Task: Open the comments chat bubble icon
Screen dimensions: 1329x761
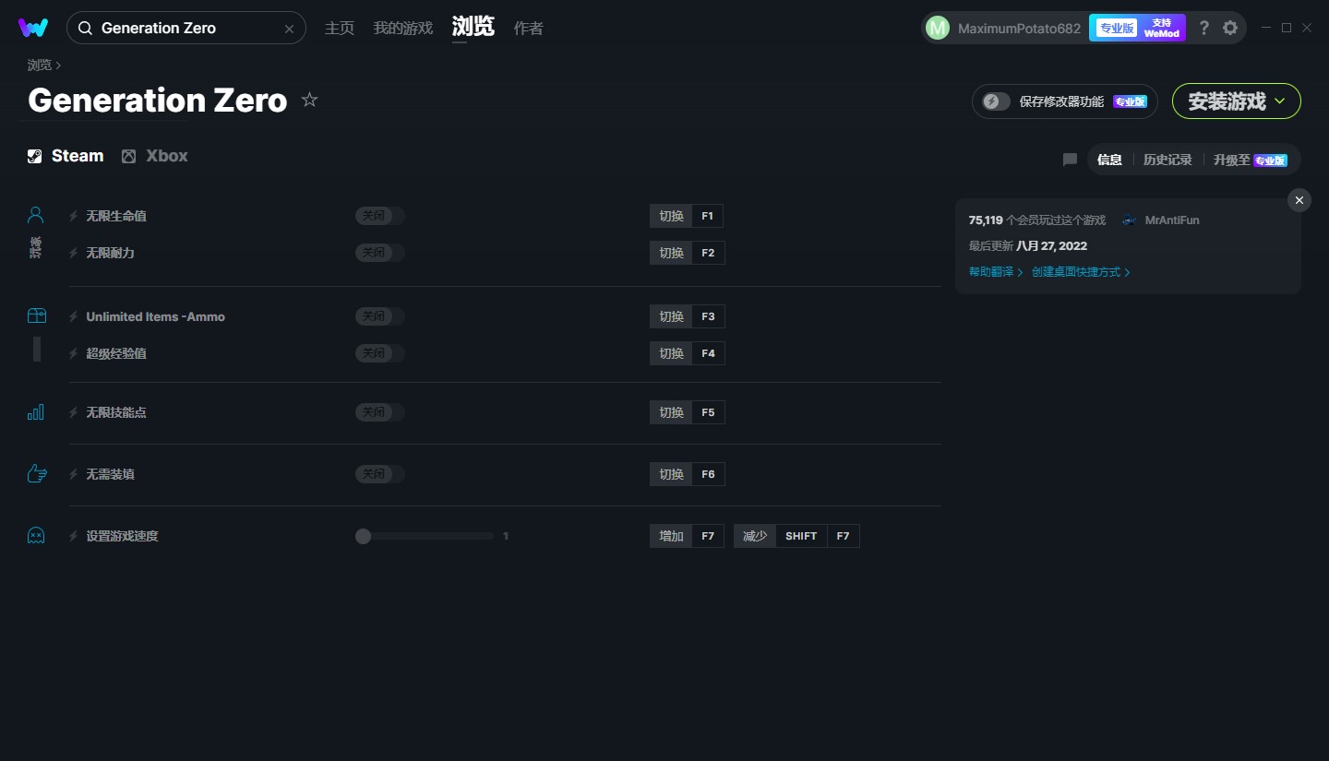Action: point(1070,160)
